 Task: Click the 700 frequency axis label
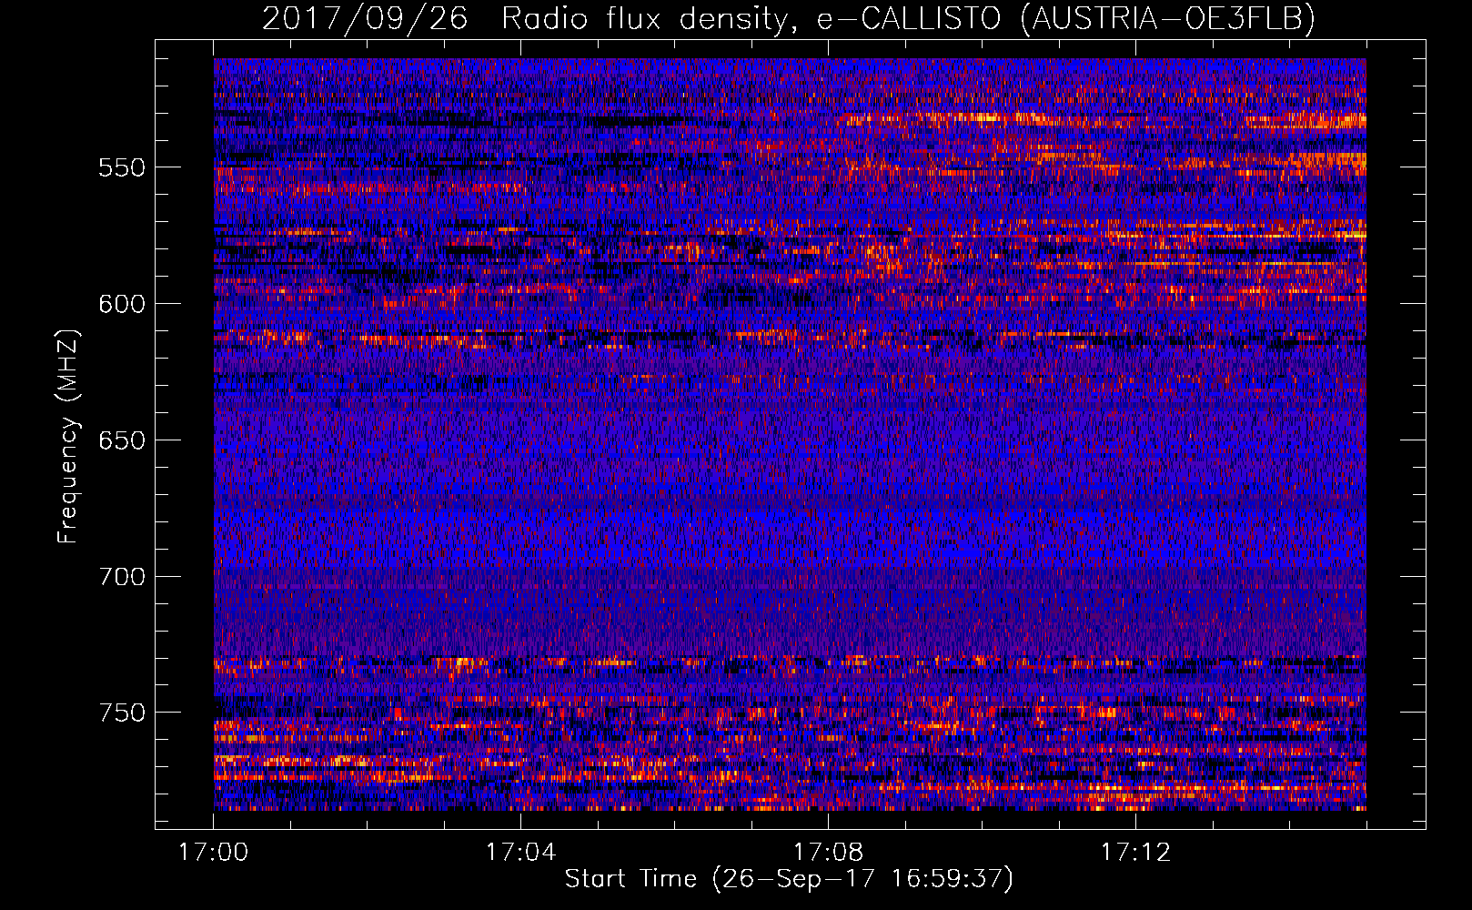point(122,578)
